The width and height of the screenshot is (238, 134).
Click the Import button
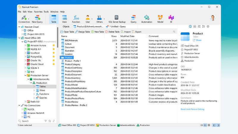click(126, 32)
